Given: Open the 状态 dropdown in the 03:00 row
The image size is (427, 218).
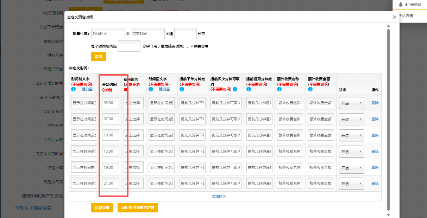Looking at the screenshot, I should pos(351,103).
